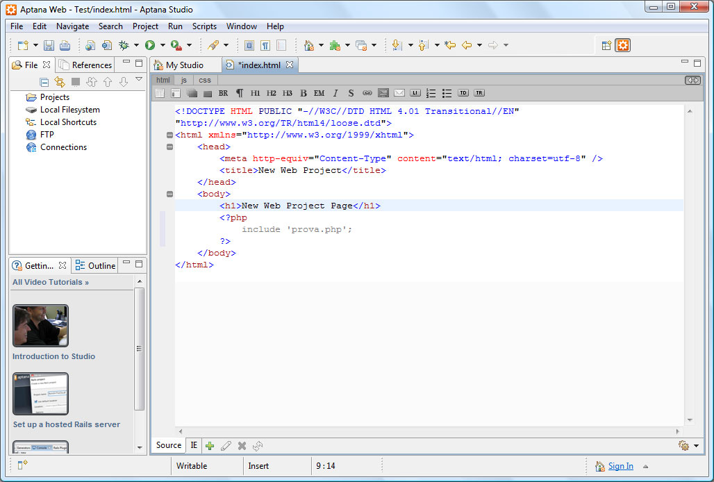Insert an H3 heading tag

(288, 93)
